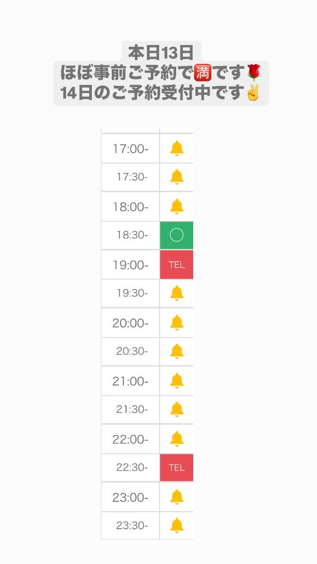
Task: Tap the bell icon for 21:00 slot
Action: pyautogui.click(x=177, y=381)
